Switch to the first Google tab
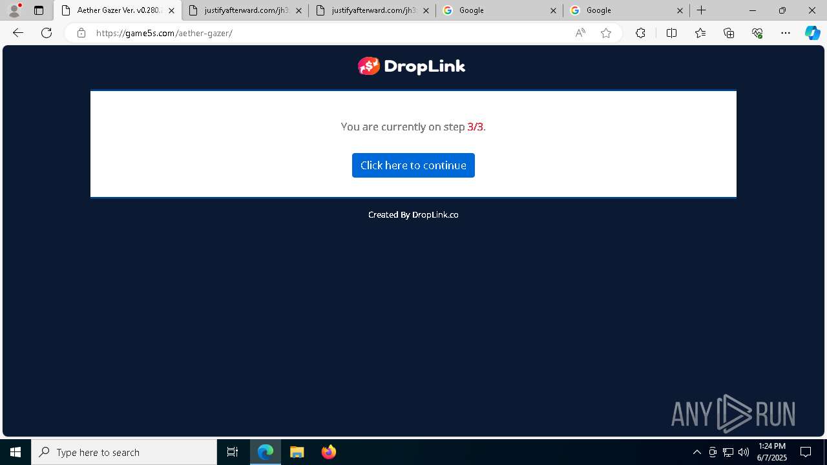The height and width of the screenshot is (465, 827). [x=499, y=10]
